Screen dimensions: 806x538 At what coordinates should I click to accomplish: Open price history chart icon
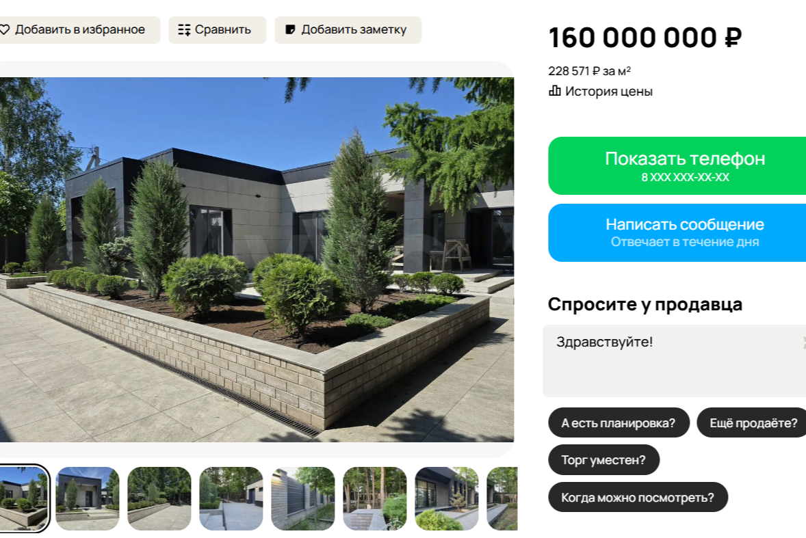click(x=555, y=91)
